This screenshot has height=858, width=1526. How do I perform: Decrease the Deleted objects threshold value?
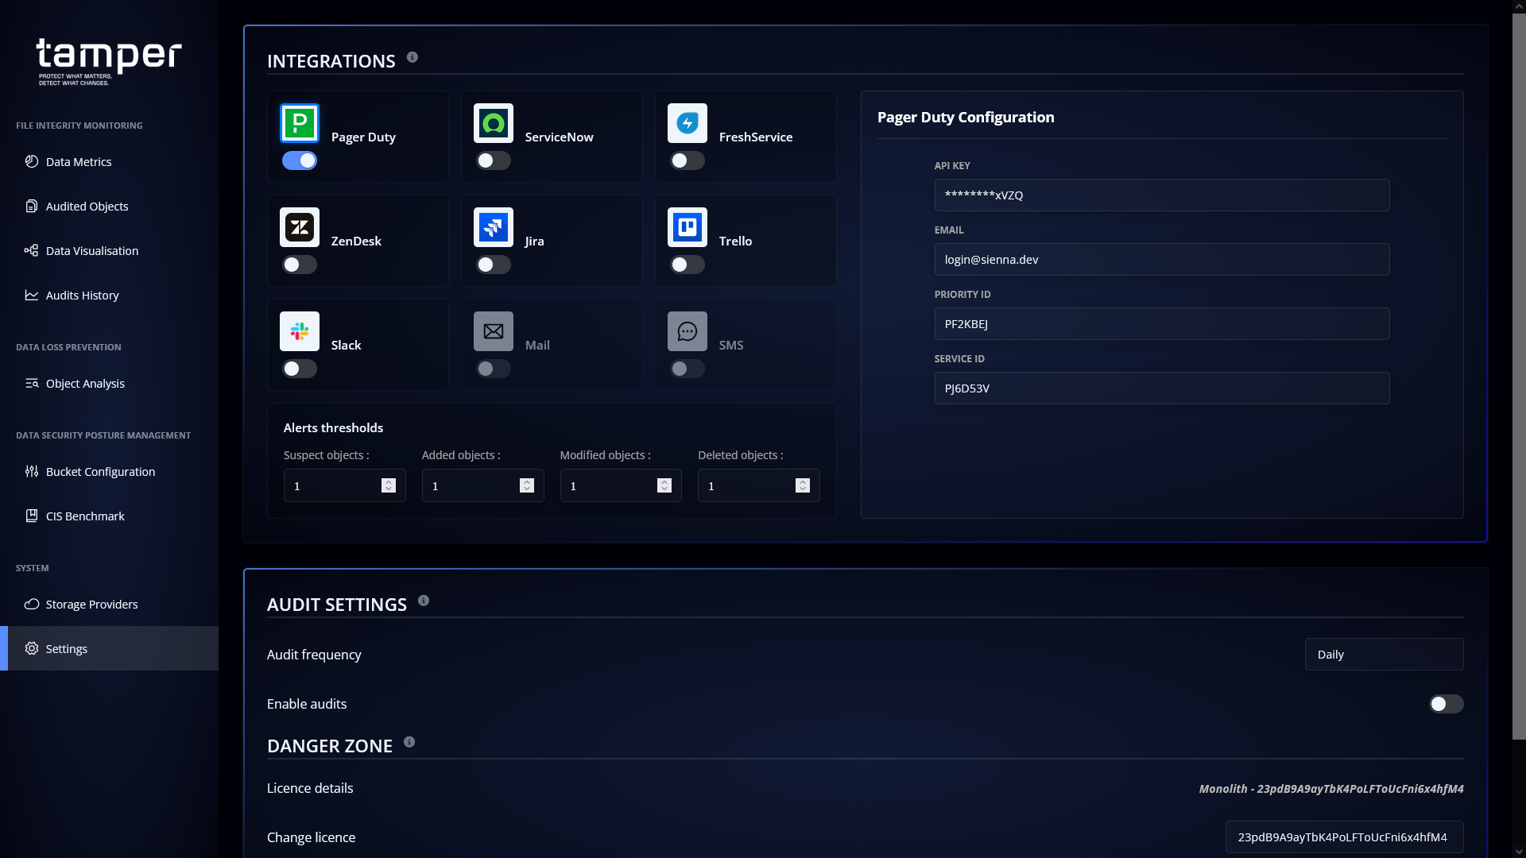tap(803, 489)
